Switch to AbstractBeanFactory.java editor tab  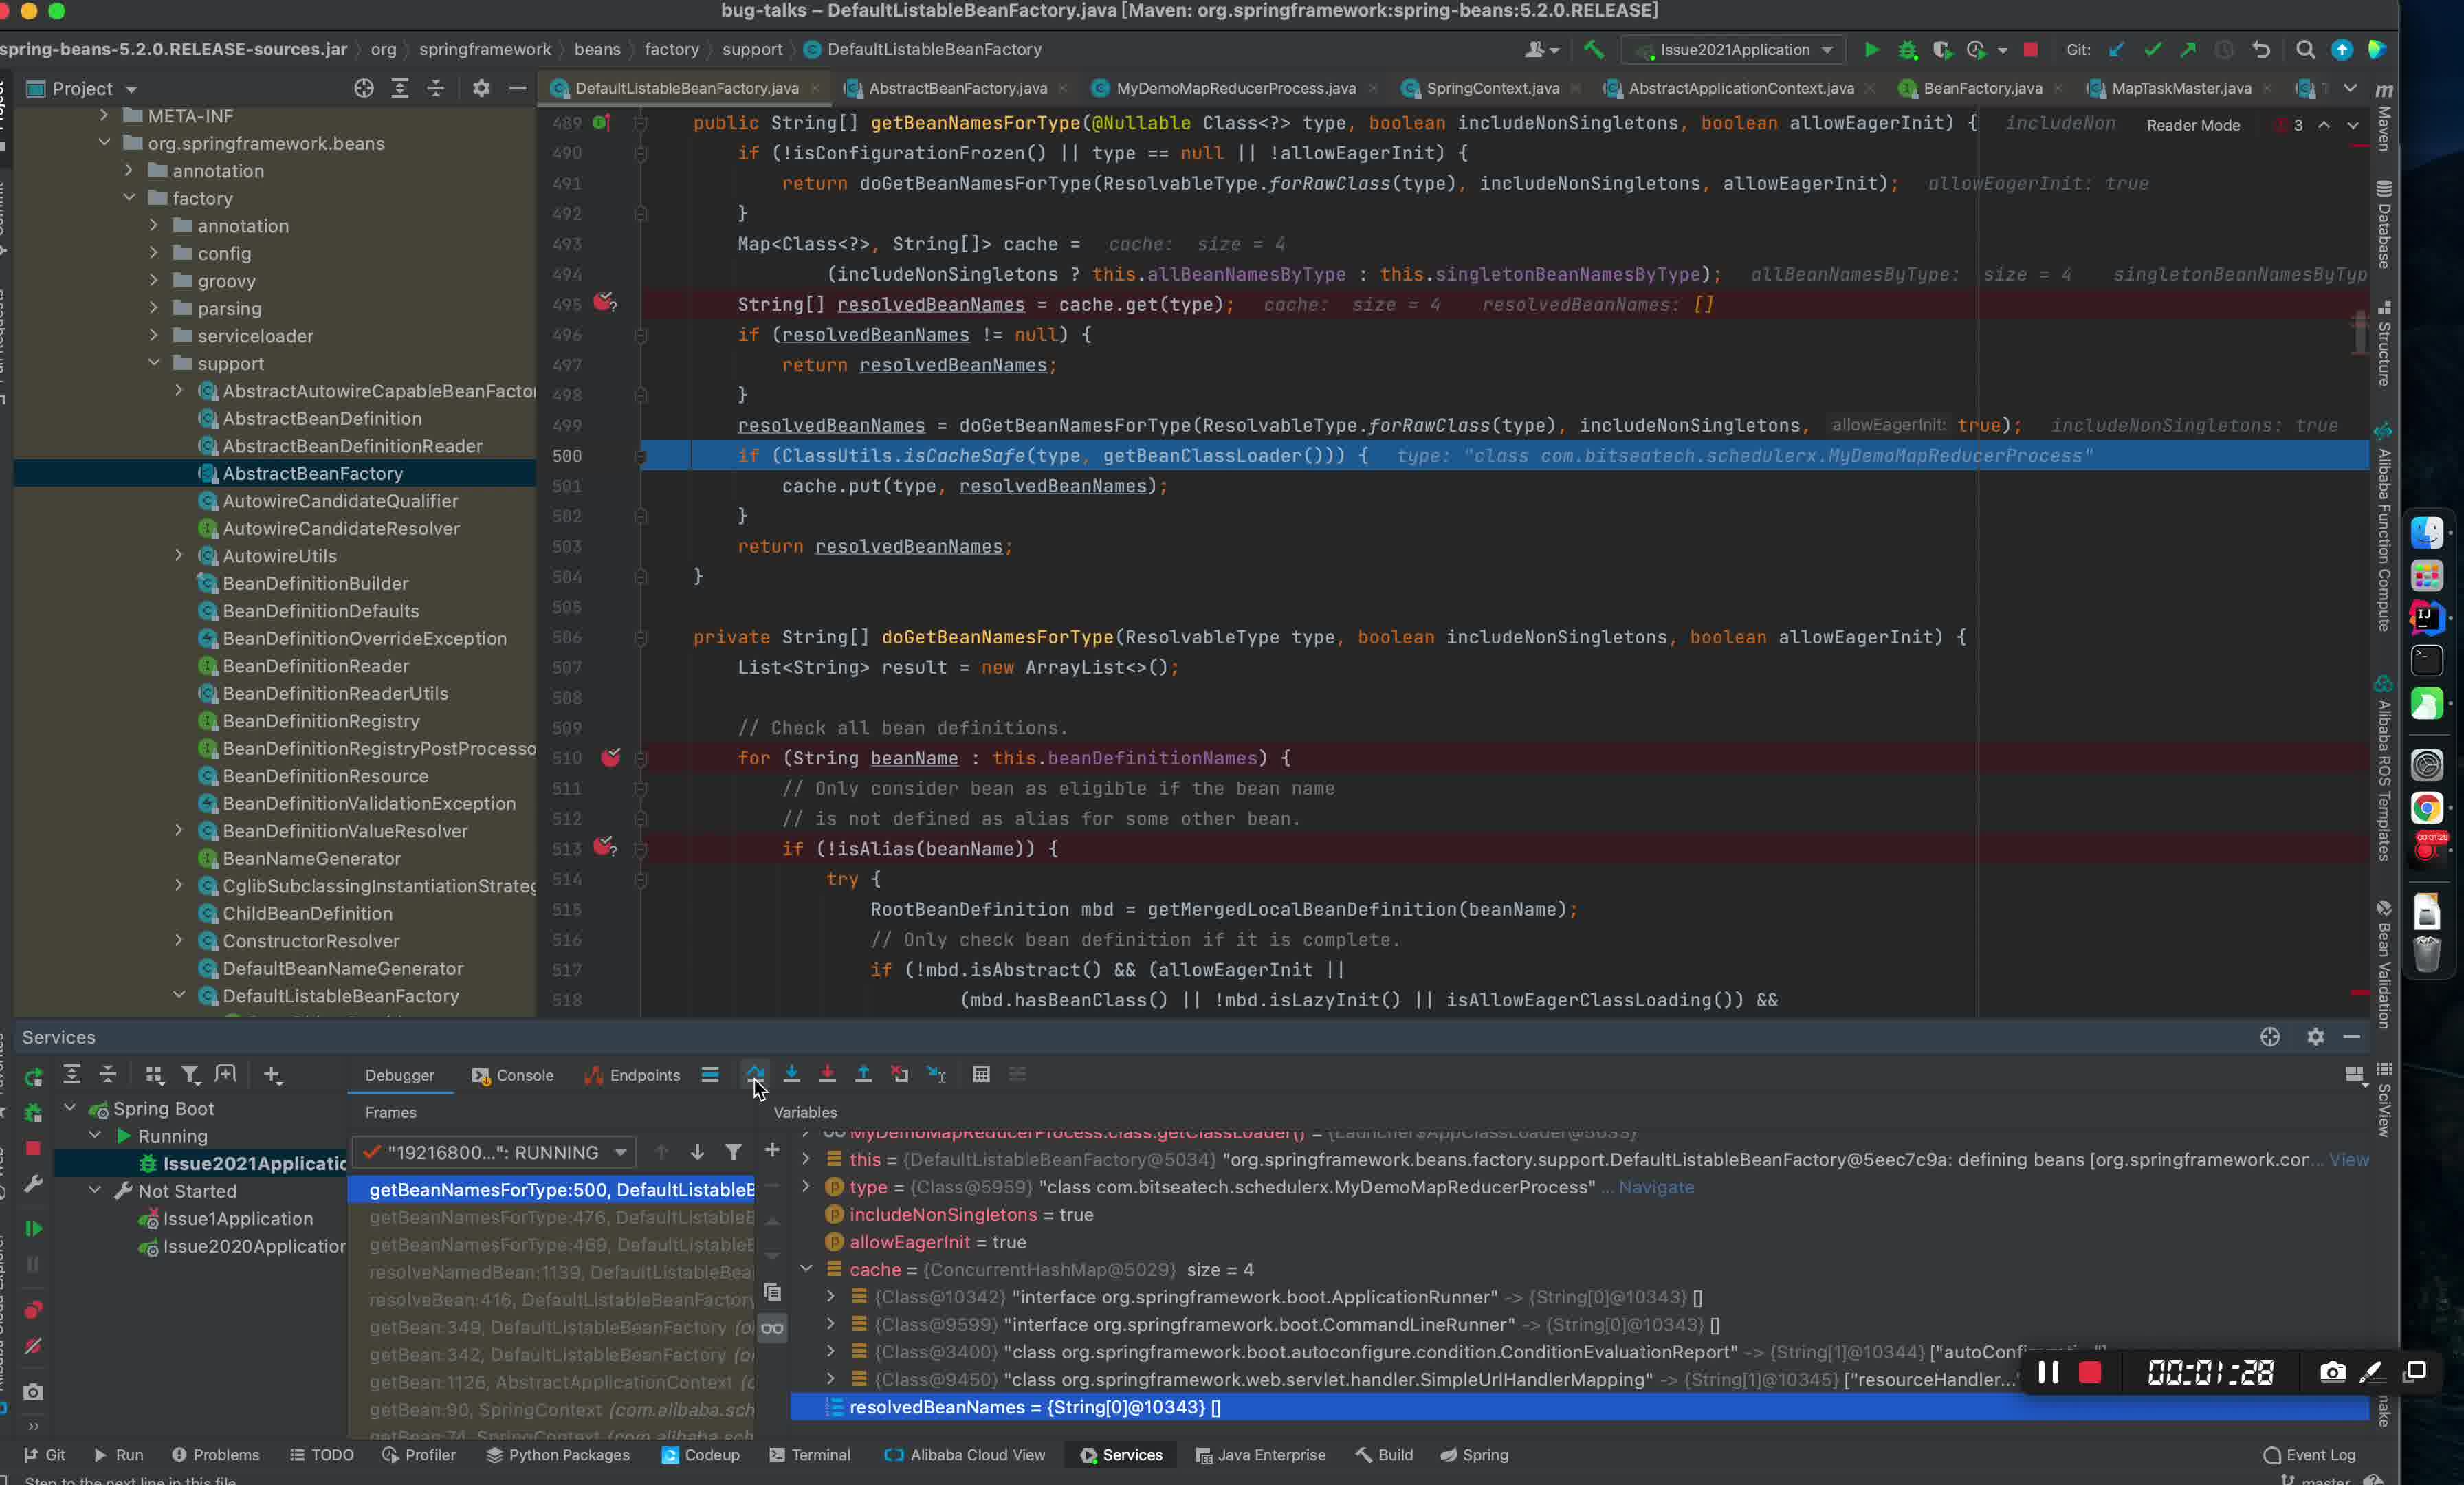coord(956,88)
